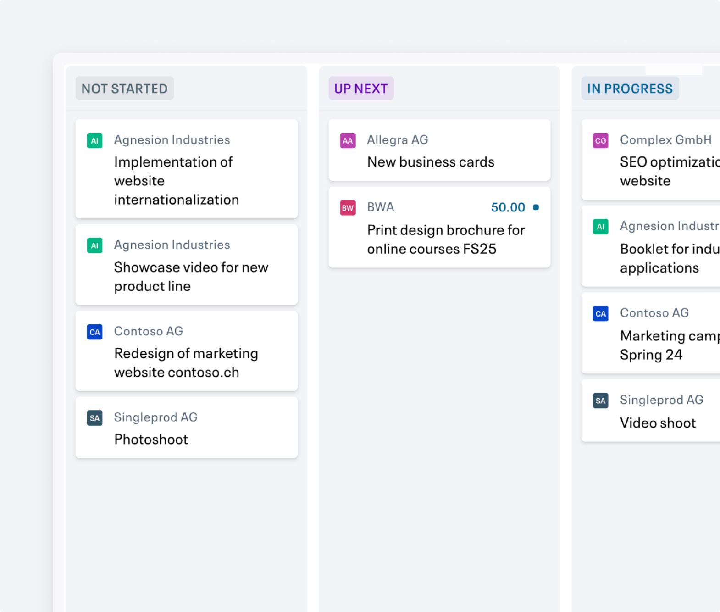Click Contoso AG name on Redesign card

coord(149,331)
